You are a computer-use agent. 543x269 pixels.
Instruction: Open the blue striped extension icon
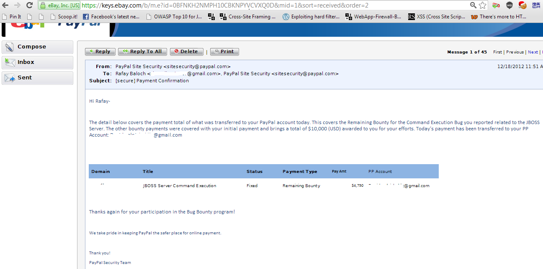pos(536,5)
